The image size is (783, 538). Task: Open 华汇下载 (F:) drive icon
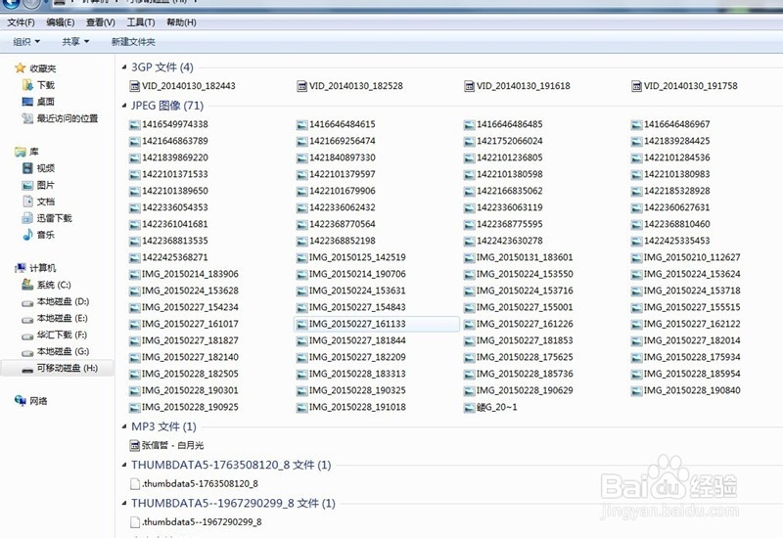(27, 336)
